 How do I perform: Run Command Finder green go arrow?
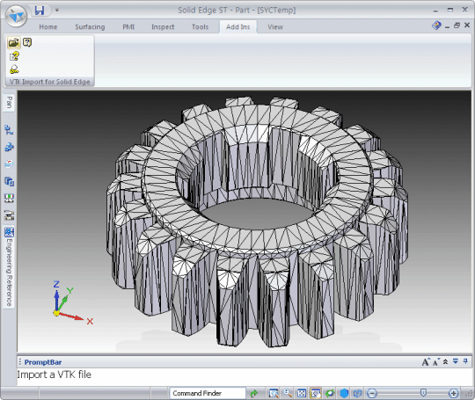tap(253, 393)
